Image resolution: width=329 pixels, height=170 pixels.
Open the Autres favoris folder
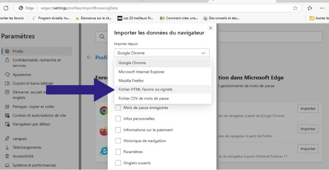pos(319,18)
